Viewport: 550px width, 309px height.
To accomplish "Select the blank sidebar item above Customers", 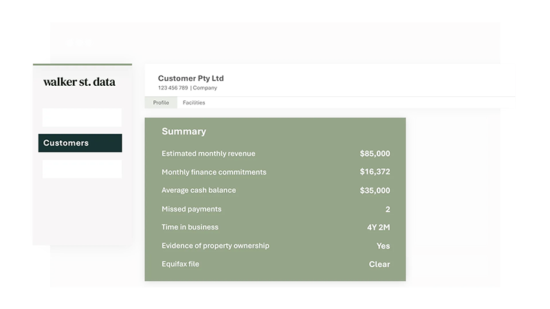I will coord(82,117).
